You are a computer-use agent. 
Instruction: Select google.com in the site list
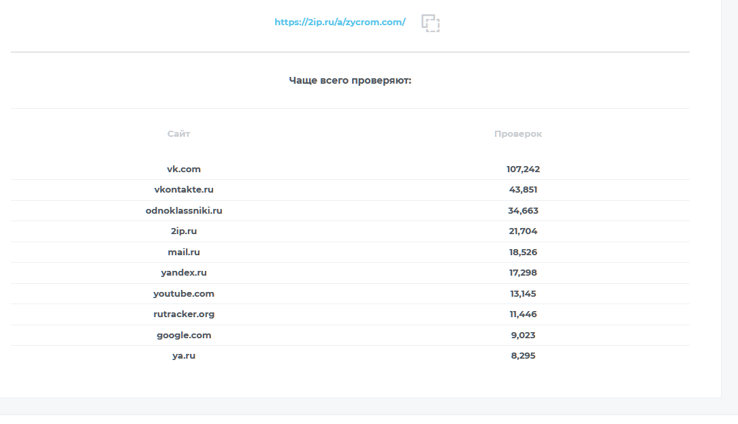pyautogui.click(x=184, y=336)
